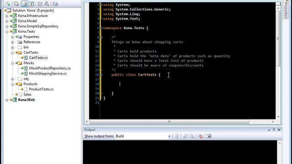Open the Show output from Build dropdown

coord(169,136)
